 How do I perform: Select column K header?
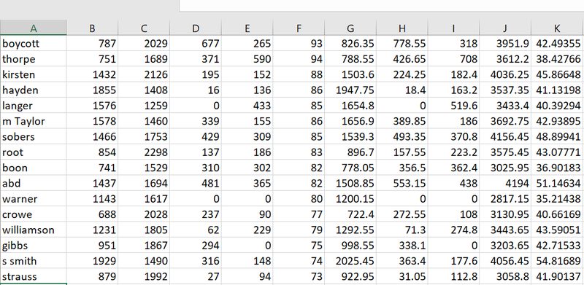coord(558,28)
